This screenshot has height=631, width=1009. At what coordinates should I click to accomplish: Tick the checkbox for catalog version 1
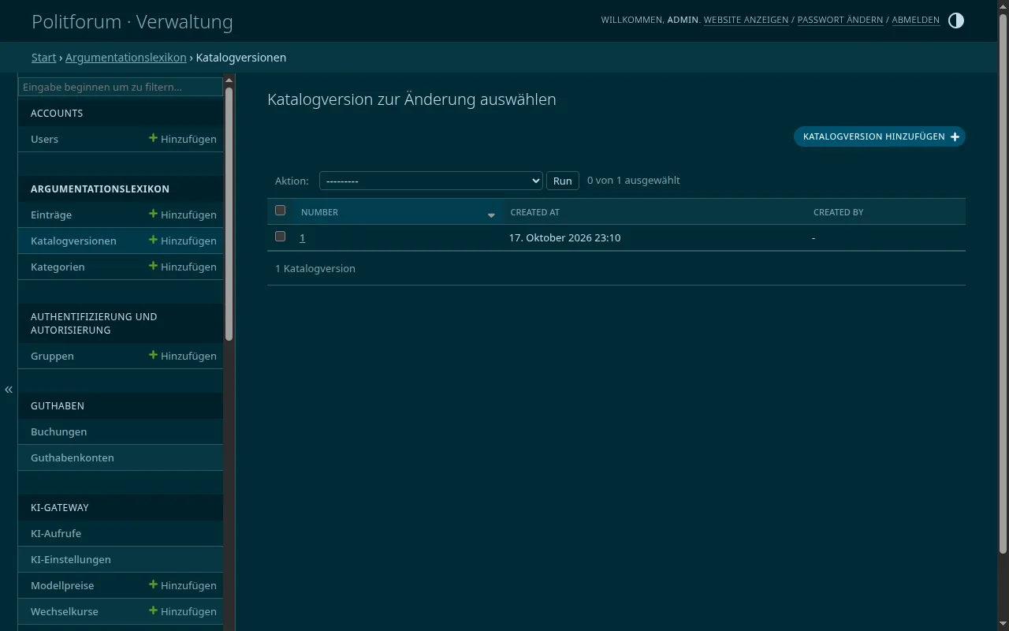pyautogui.click(x=280, y=237)
